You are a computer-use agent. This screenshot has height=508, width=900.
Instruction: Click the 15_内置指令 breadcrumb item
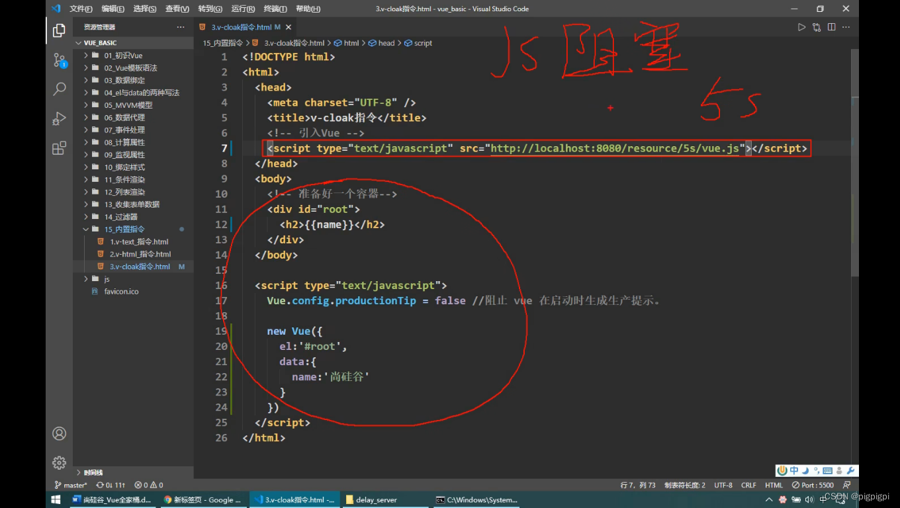[222, 43]
